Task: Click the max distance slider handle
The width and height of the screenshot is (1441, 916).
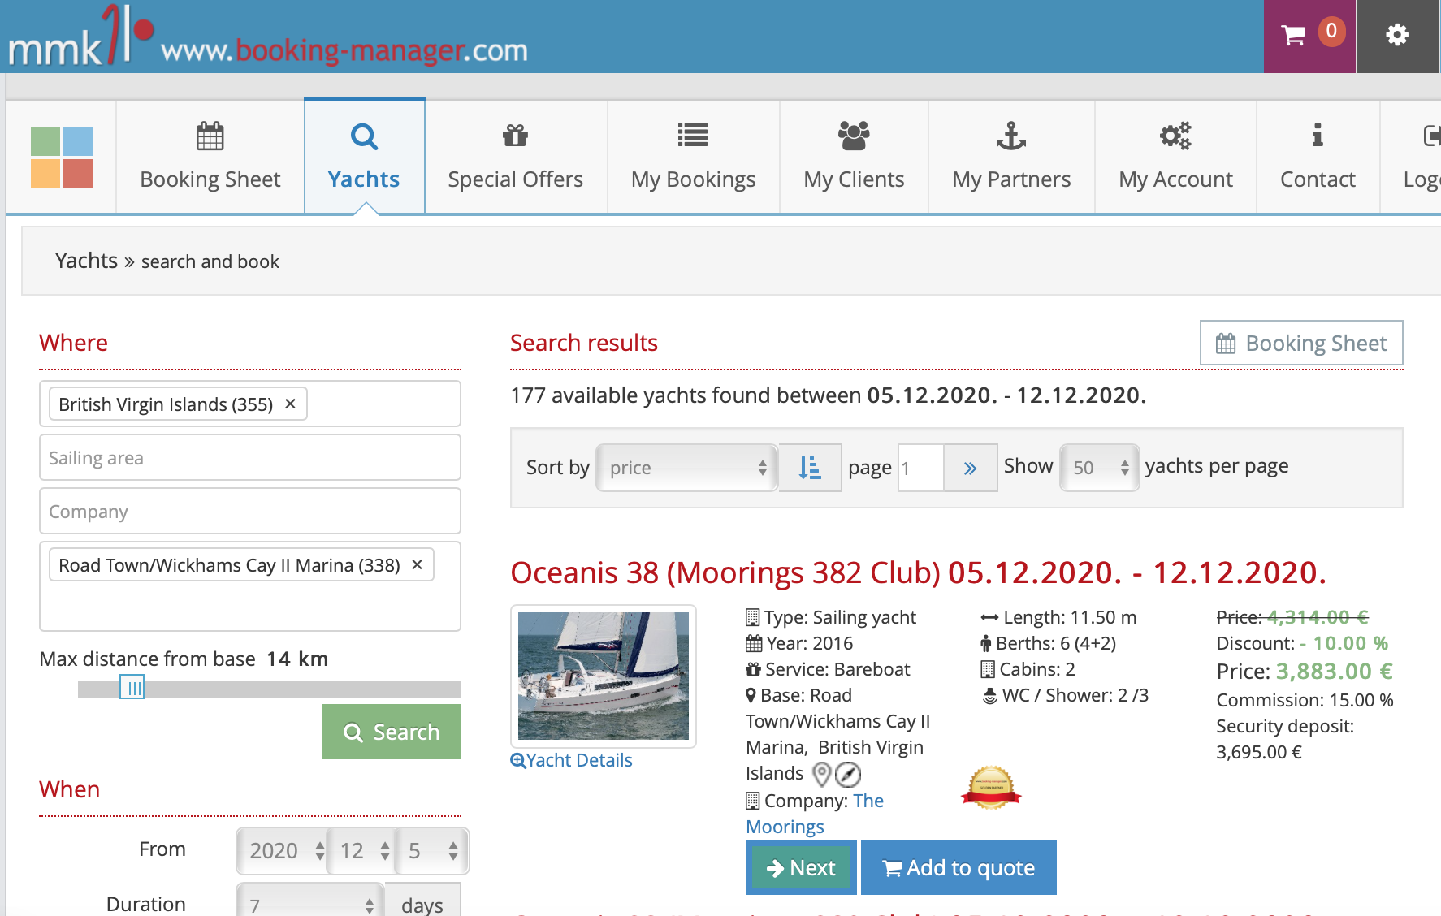Action: (x=132, y=688)
